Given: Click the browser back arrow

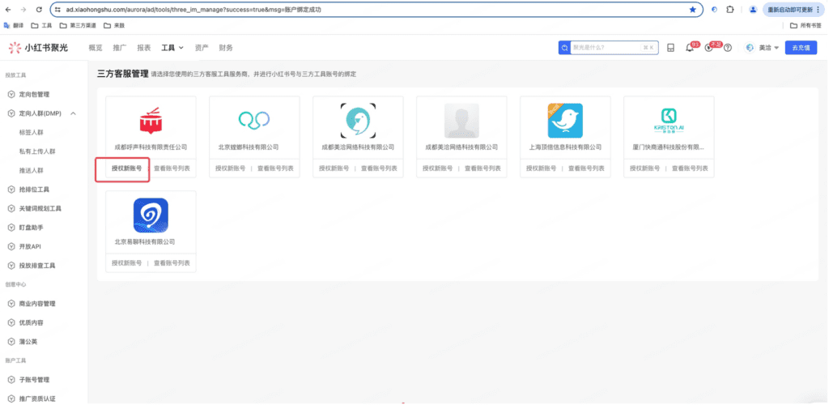Looking at the screenshot, I should click(8, 10).
